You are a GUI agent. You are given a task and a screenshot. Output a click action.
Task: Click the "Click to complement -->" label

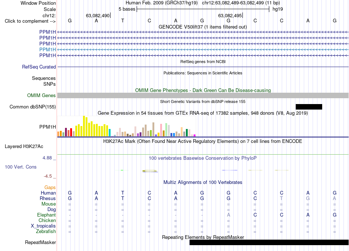click(x=30, y=21)
